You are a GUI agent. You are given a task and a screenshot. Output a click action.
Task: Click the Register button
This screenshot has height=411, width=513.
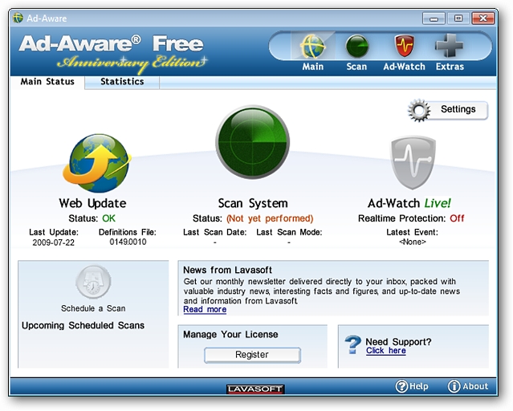[252, 355]
